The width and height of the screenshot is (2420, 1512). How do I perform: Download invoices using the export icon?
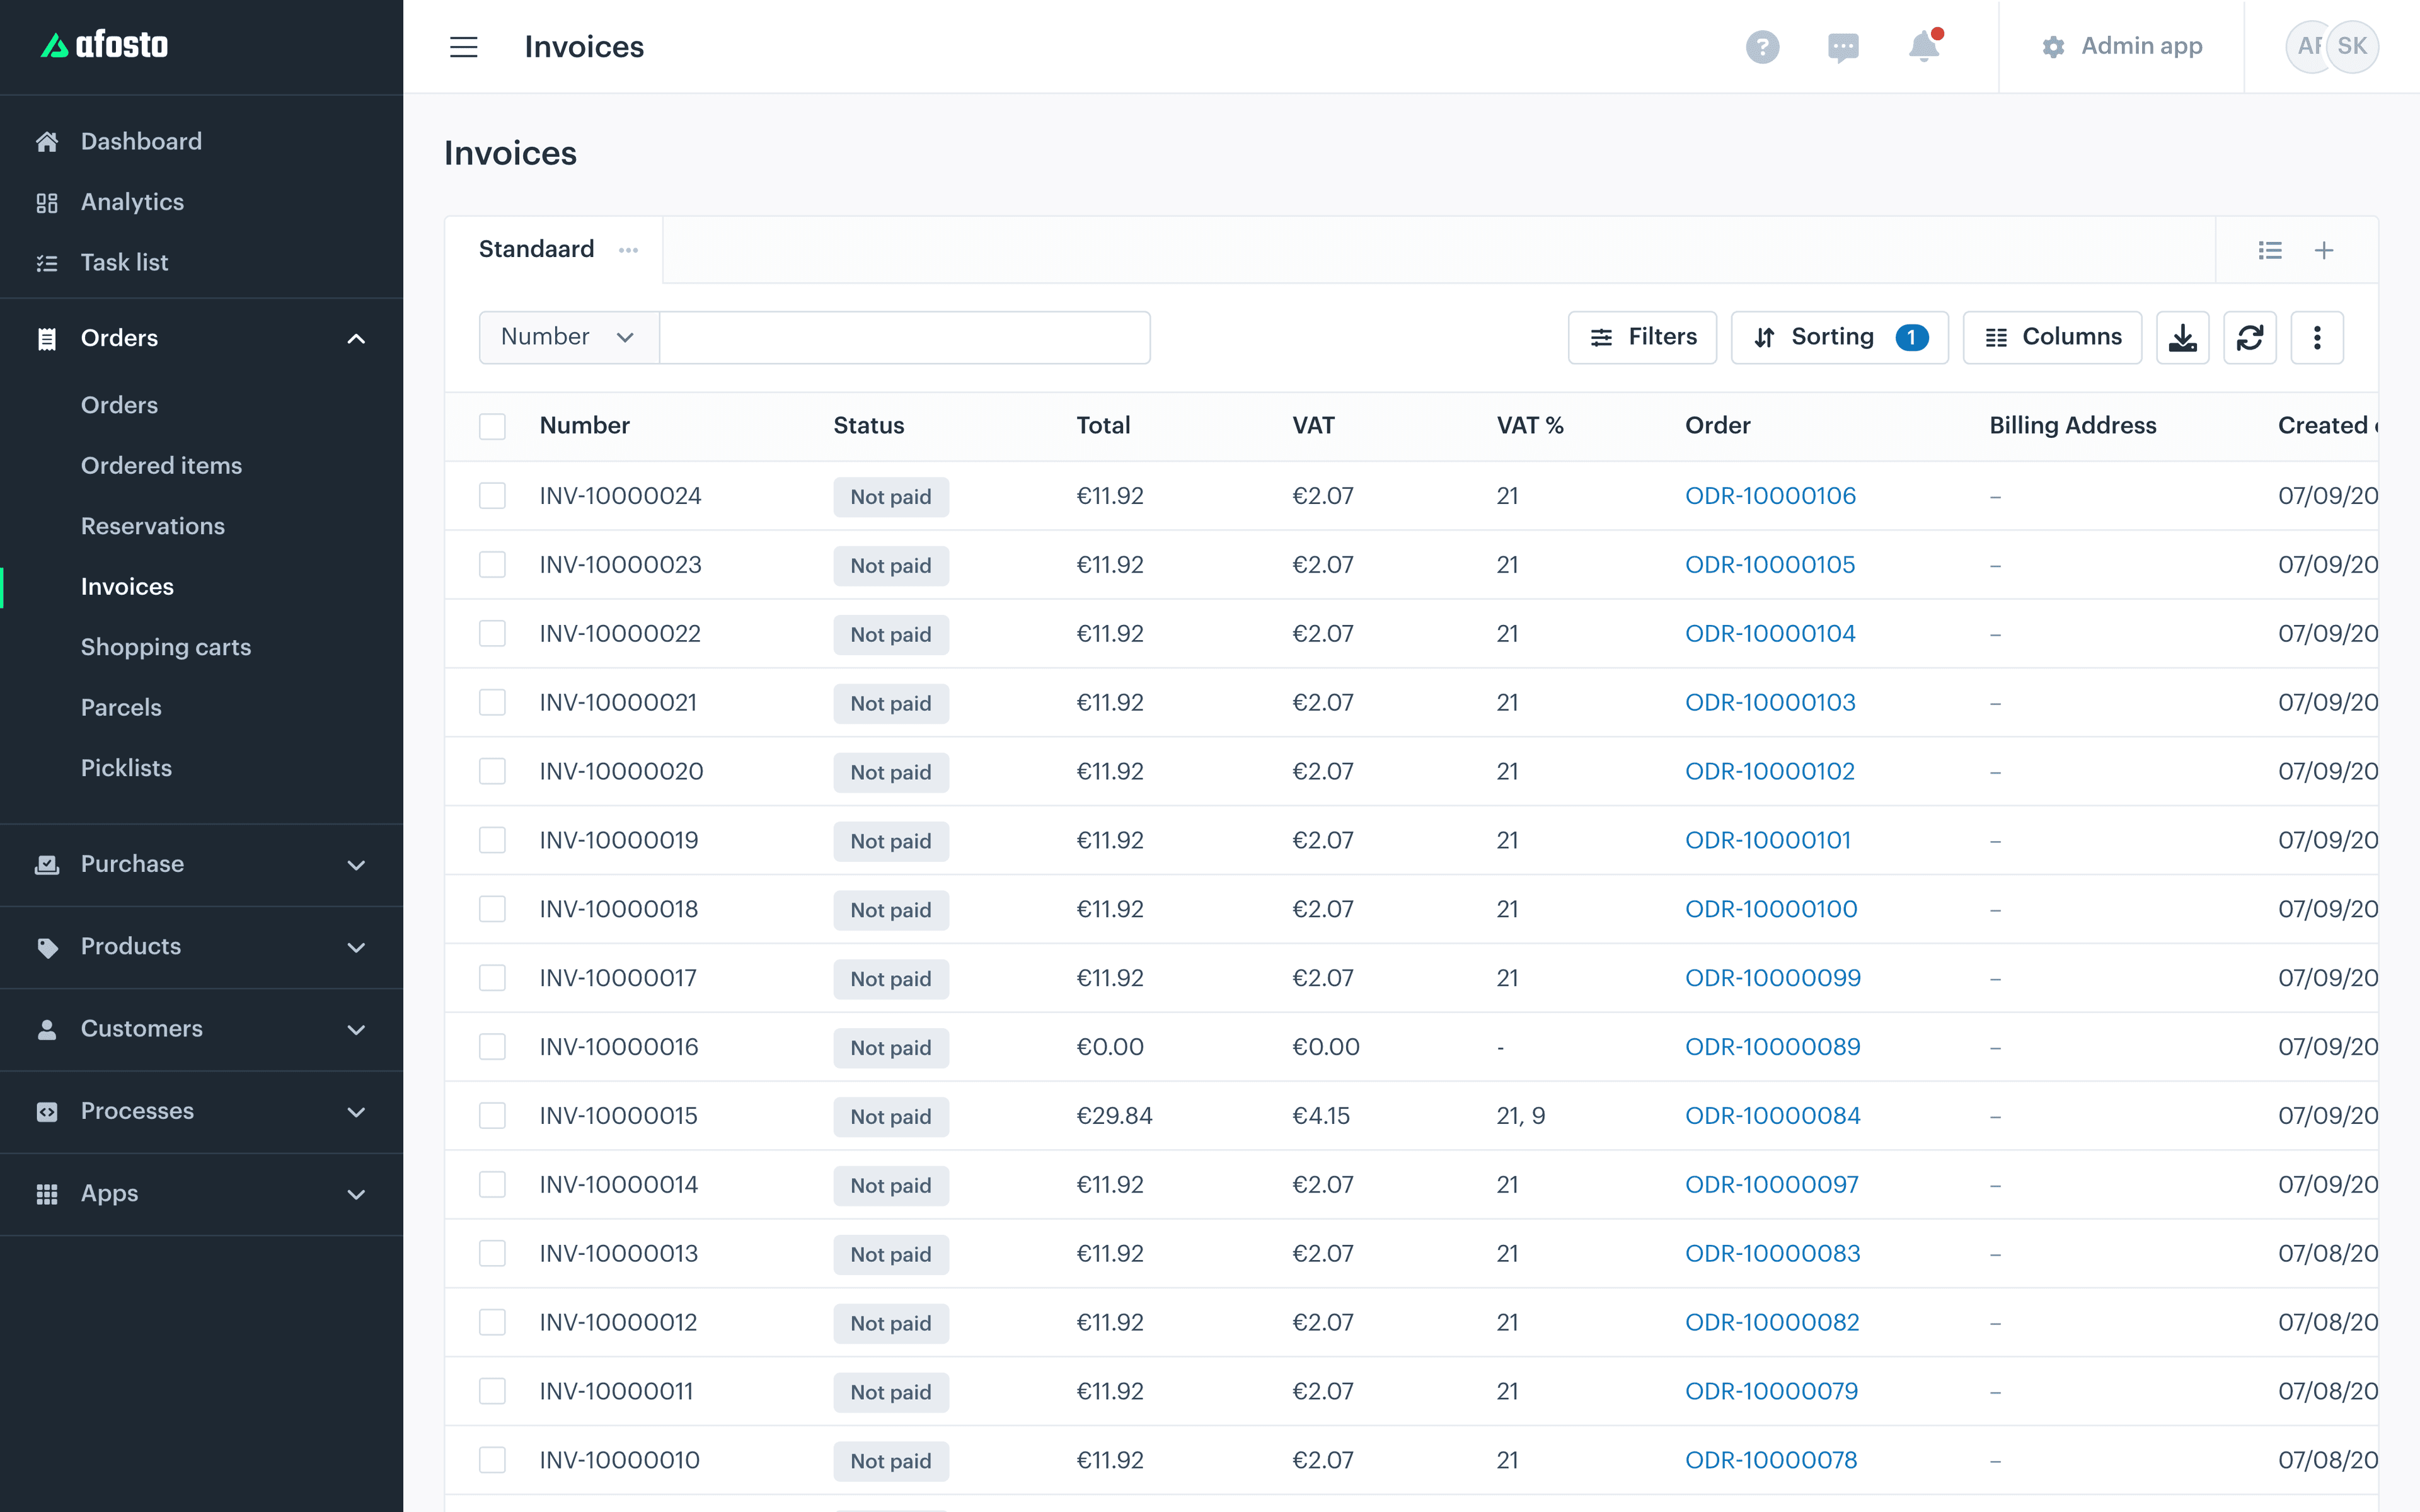click(x=2183, y=338)
